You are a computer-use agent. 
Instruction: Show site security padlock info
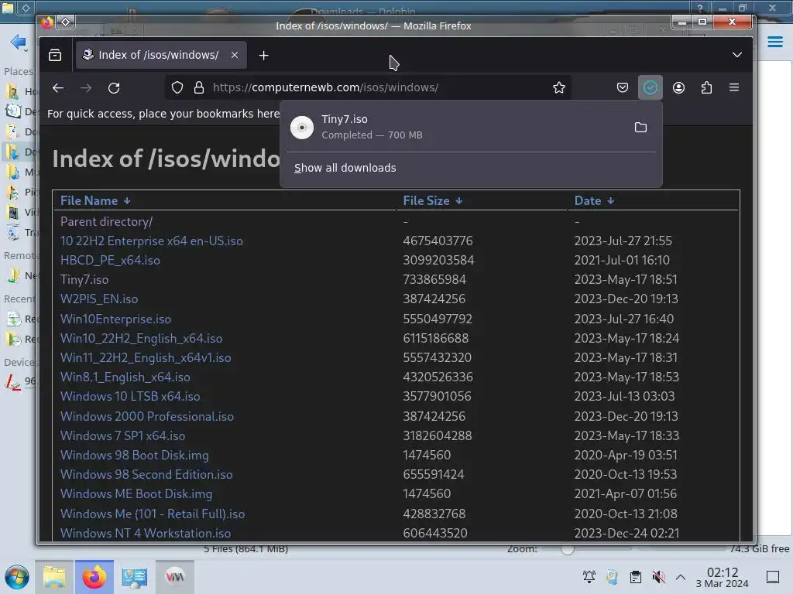[x=199, y=87]
